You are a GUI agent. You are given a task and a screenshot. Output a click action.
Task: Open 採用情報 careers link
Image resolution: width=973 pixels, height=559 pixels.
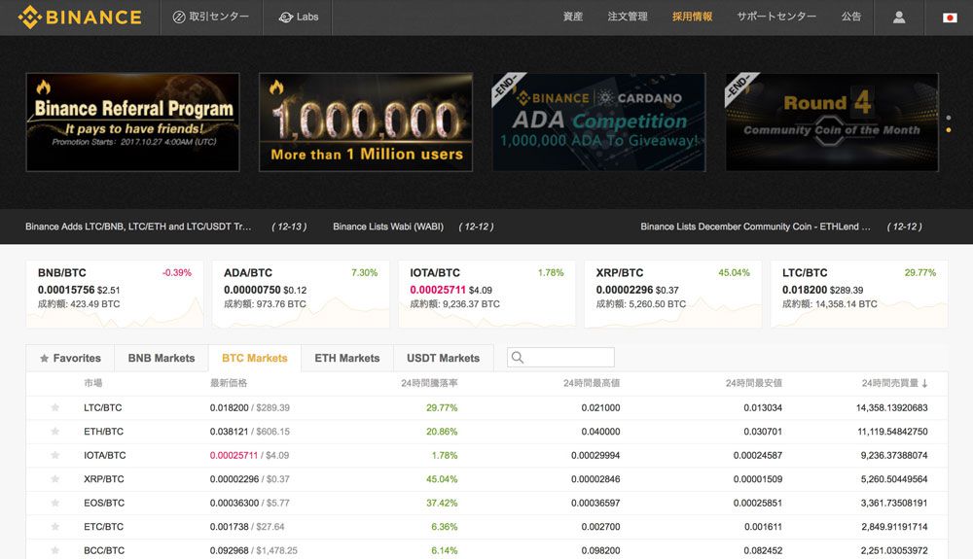(692, 17)
